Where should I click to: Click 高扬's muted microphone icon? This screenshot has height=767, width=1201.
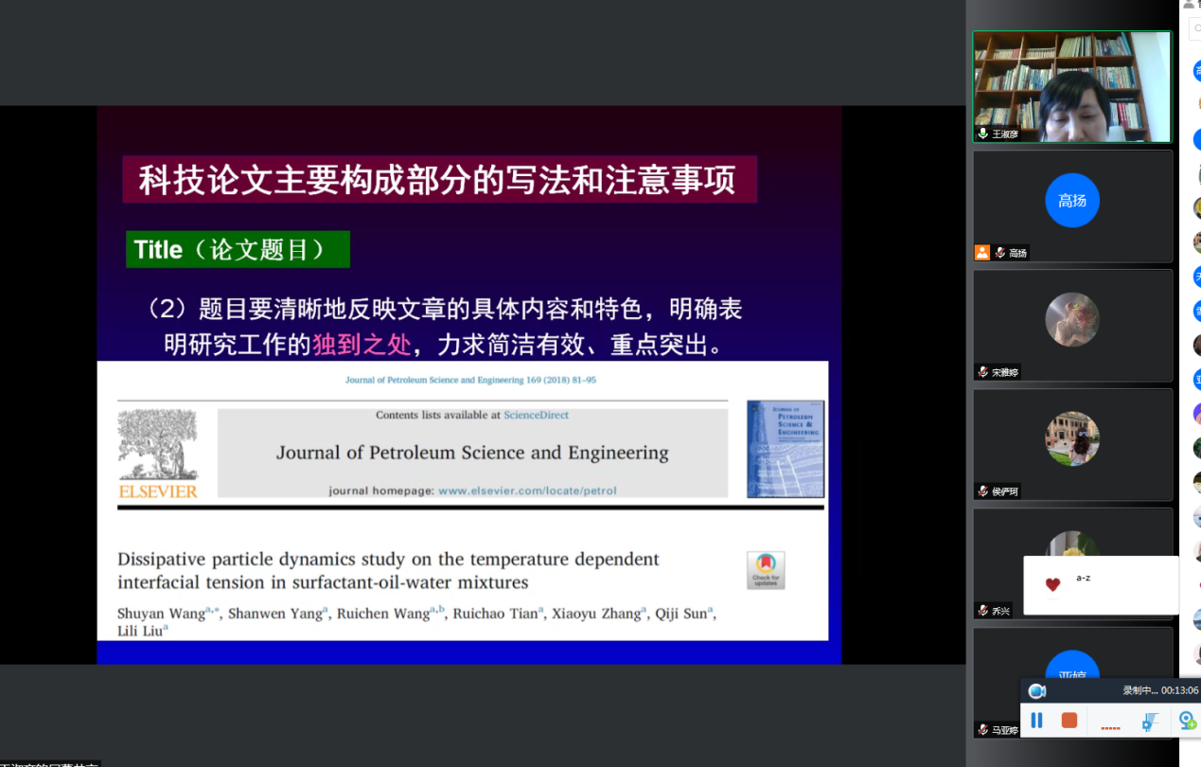click(x=1000, y=253)
